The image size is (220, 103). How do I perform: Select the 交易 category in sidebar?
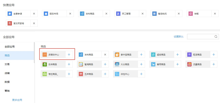tap(7, 64)
